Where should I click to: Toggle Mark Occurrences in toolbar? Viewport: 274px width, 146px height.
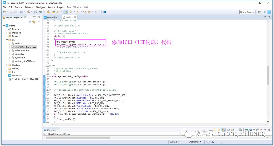66,12
